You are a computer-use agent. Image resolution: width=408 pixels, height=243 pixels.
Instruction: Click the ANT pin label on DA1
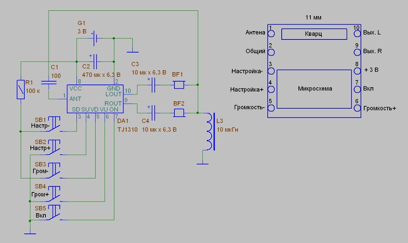point(75,99)
